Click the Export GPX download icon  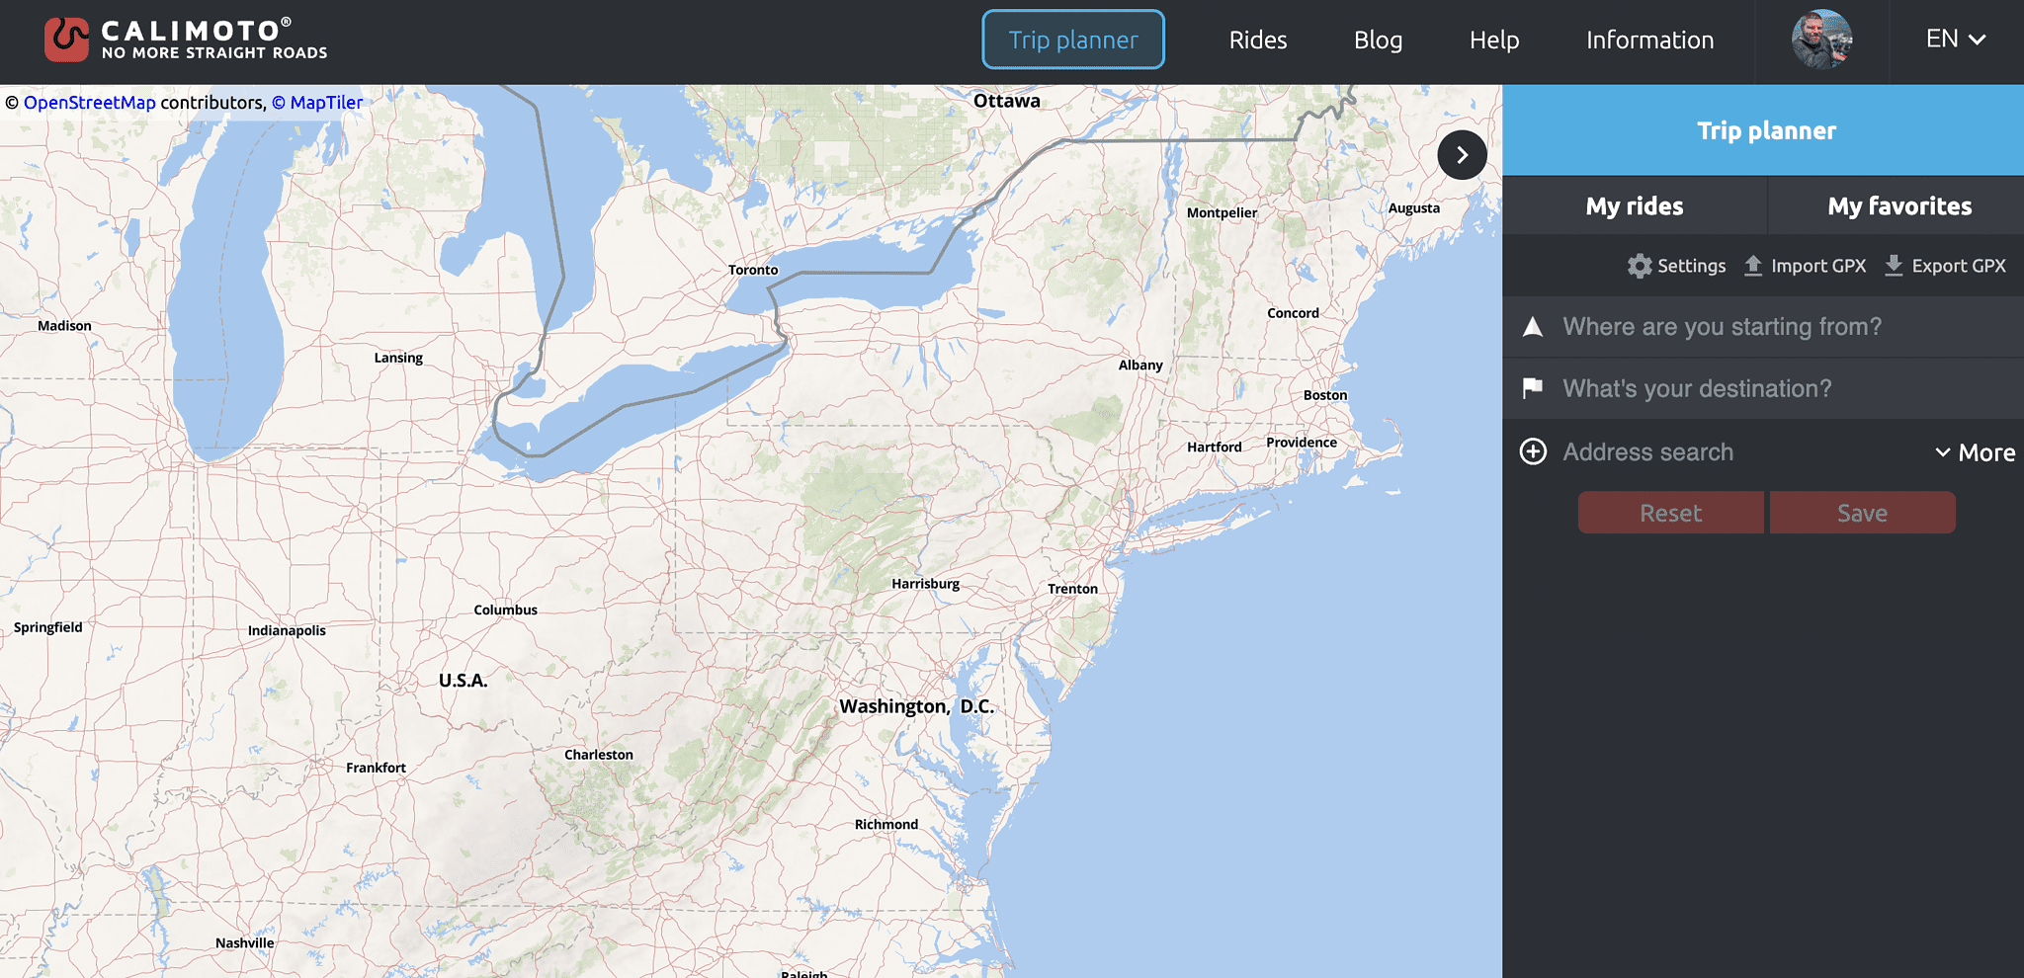click(x=1895, y=265)
